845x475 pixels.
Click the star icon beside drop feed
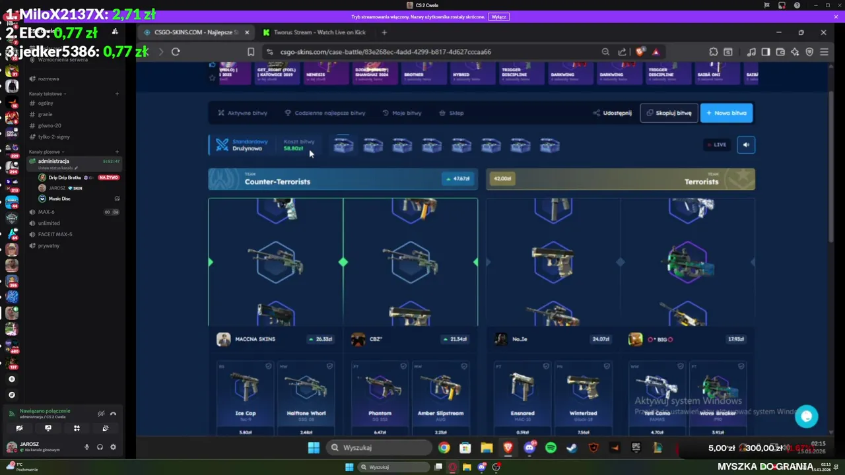212,77
